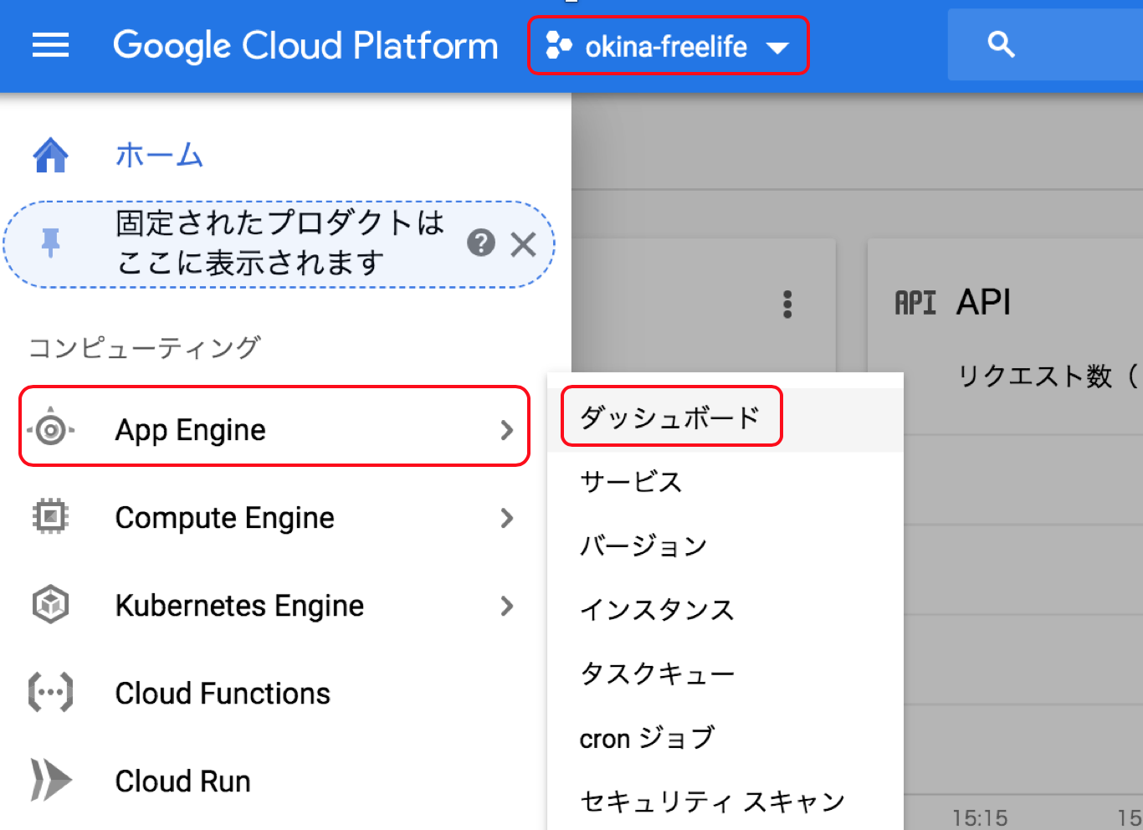Click the 15:15 chart time label

tap(979, 817)
